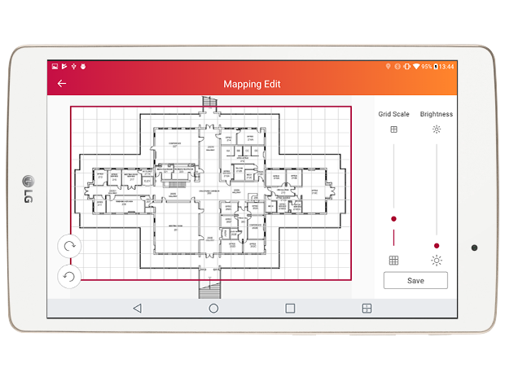Tap the floor plan map image

(x=211, y=193)
